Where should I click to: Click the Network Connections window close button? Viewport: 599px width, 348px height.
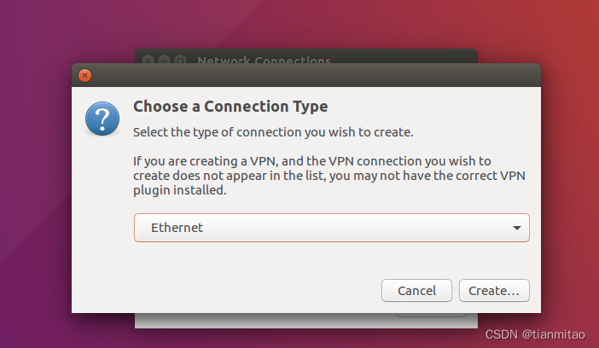click(148, 61)
